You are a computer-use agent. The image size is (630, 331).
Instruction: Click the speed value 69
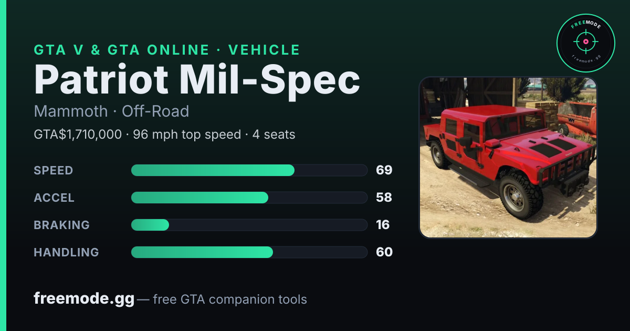click(384, 170)
